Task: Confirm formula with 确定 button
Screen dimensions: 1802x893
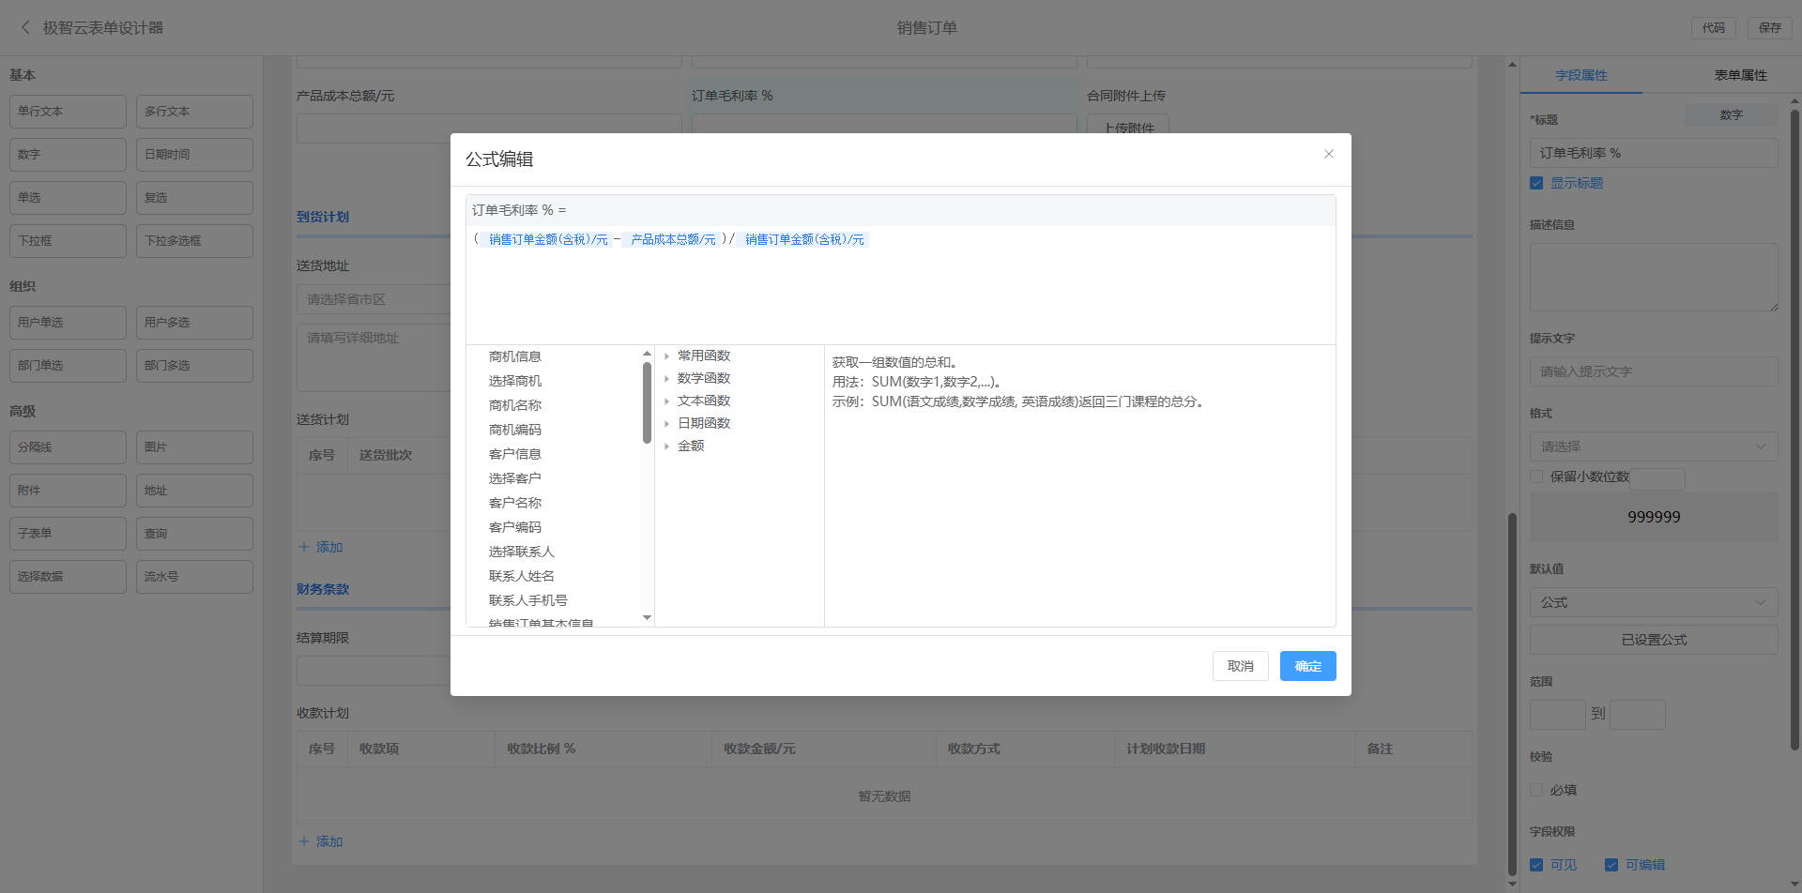Action: (1307, 666)
